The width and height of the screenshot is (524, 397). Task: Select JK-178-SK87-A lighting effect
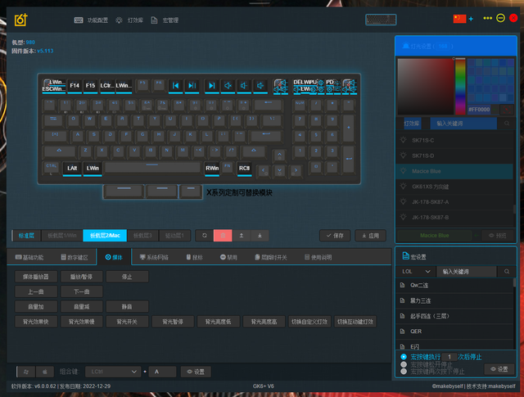click(455, 202)
